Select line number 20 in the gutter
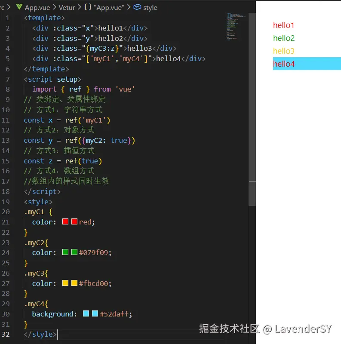This screenshot has height=344, width=341. tap(6, 212)
